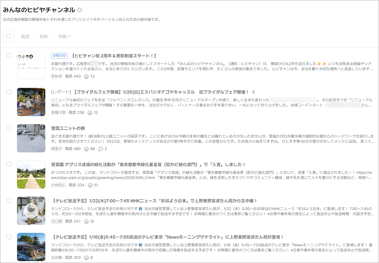The width and height of the screenshot is (379, 263).
Task: Click the attachment paperclip on the ブライダルフェア post
Action: (253, 92)
